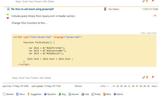The image size is (163, 98).
Task: Click the permalink chain icon below the code block
Action: click(143, 77)
